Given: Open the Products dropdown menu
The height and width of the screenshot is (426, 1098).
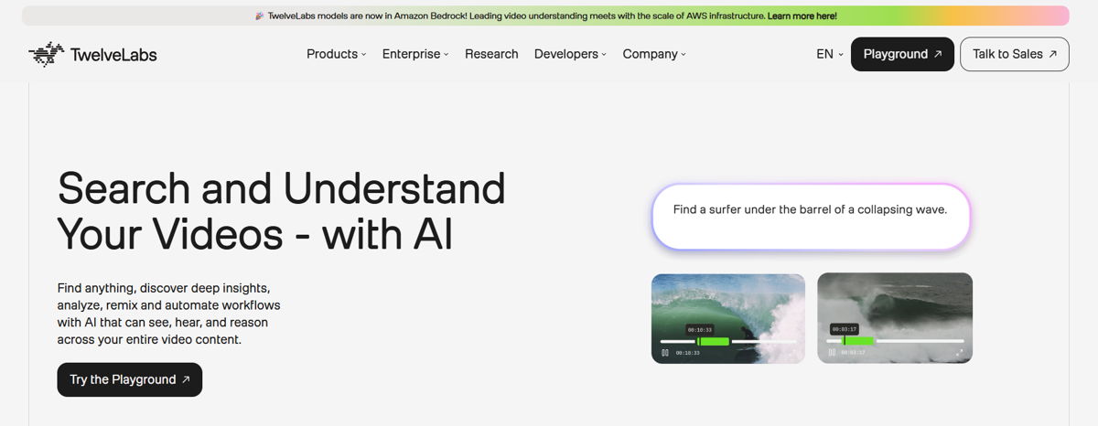Looking at the screenshot, I should [x=336, y=54].
